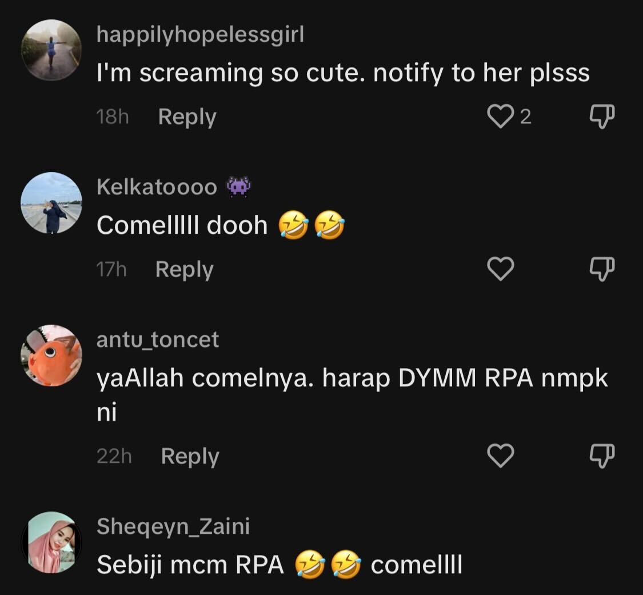Open the Kelkatoooo username link

click(x=157, y=187)
